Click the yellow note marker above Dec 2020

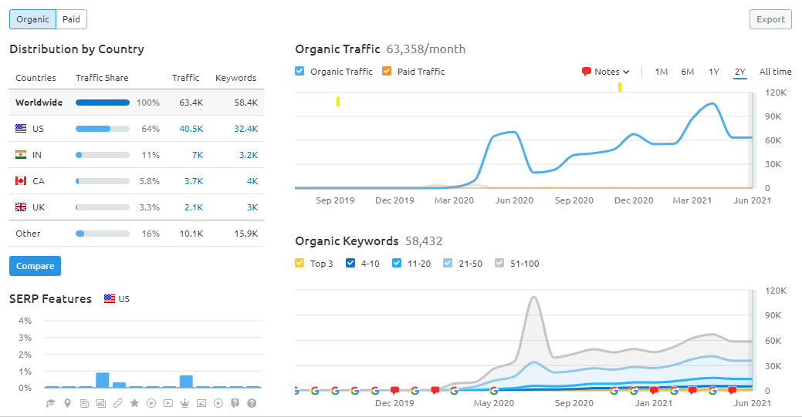619,87
